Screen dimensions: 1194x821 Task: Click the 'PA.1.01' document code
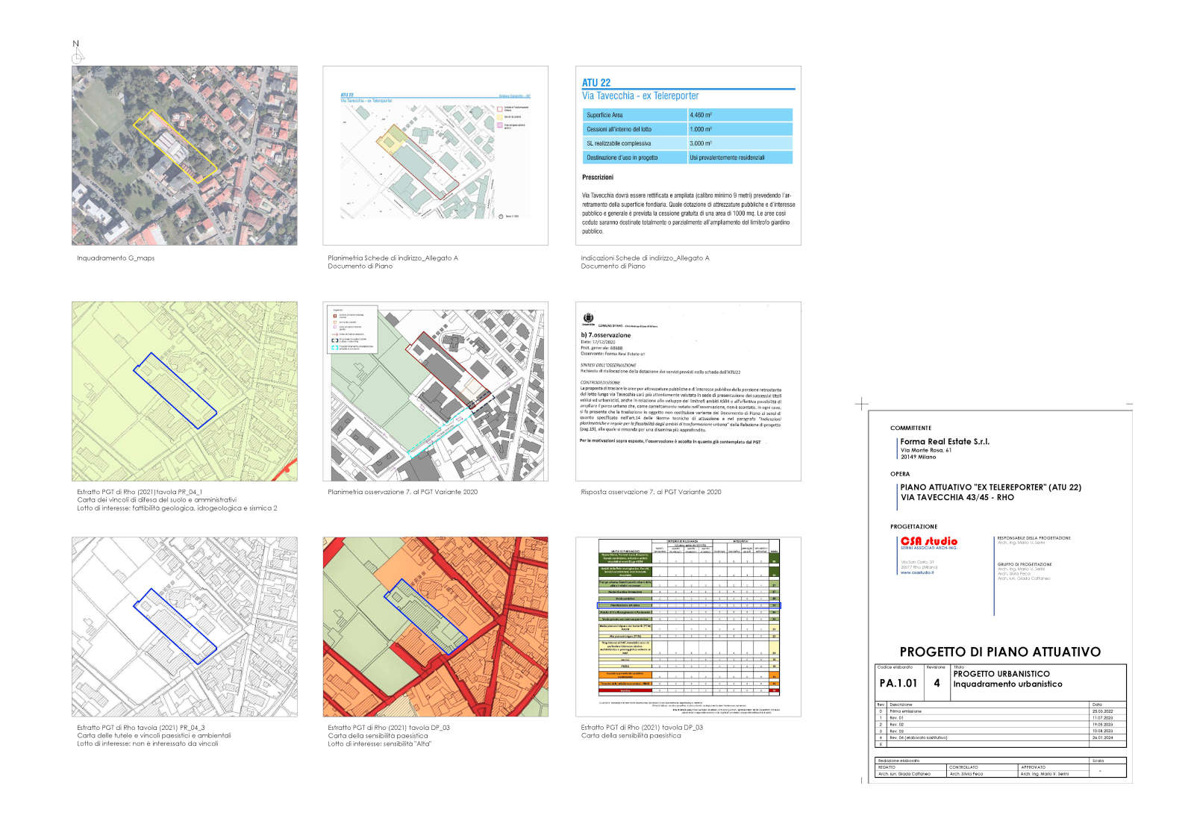pyautogui.click(x=898, y=683)
